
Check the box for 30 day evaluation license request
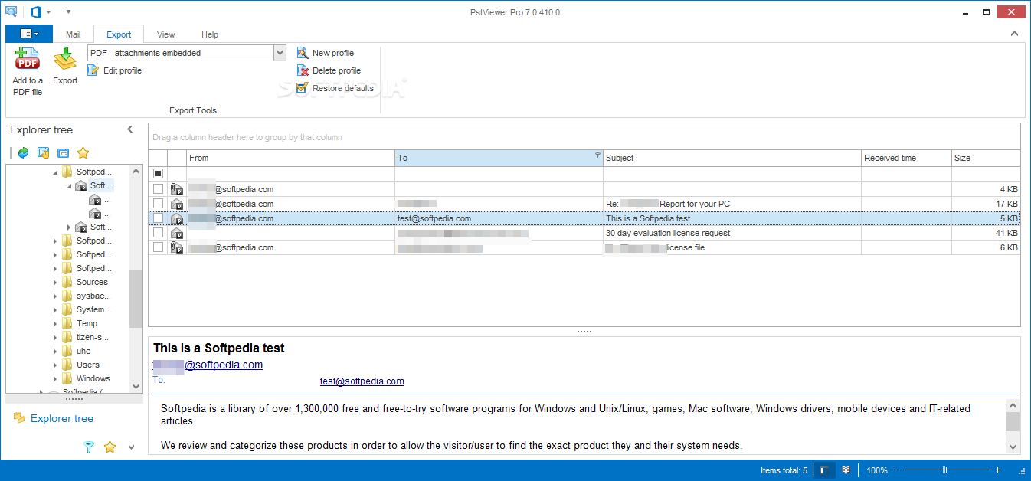pos(158,233)
